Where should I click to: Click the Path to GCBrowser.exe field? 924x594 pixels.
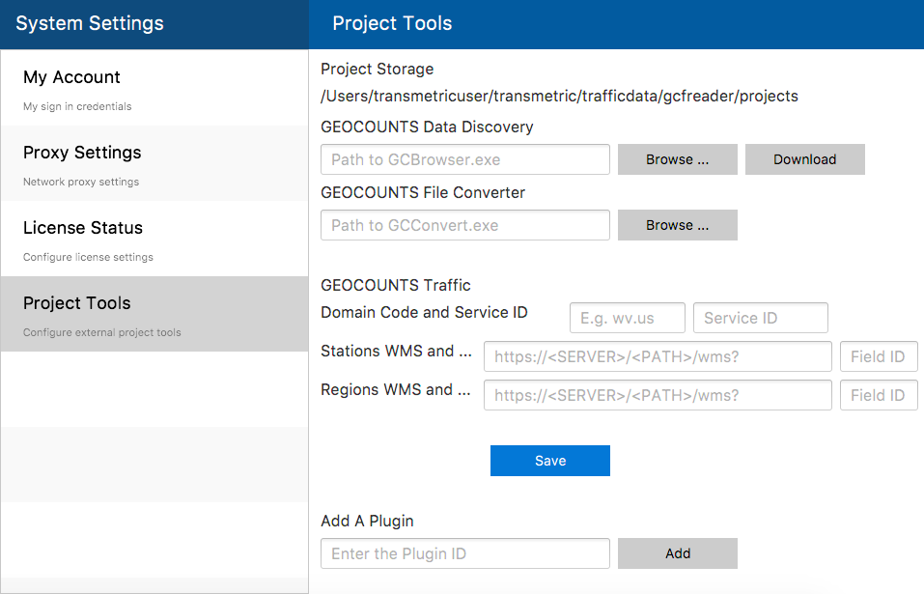(465, 159)
